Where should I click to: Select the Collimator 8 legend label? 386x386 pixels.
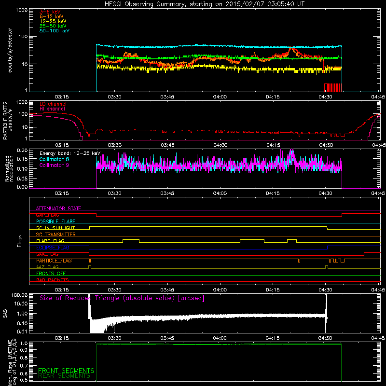[54, 159]
